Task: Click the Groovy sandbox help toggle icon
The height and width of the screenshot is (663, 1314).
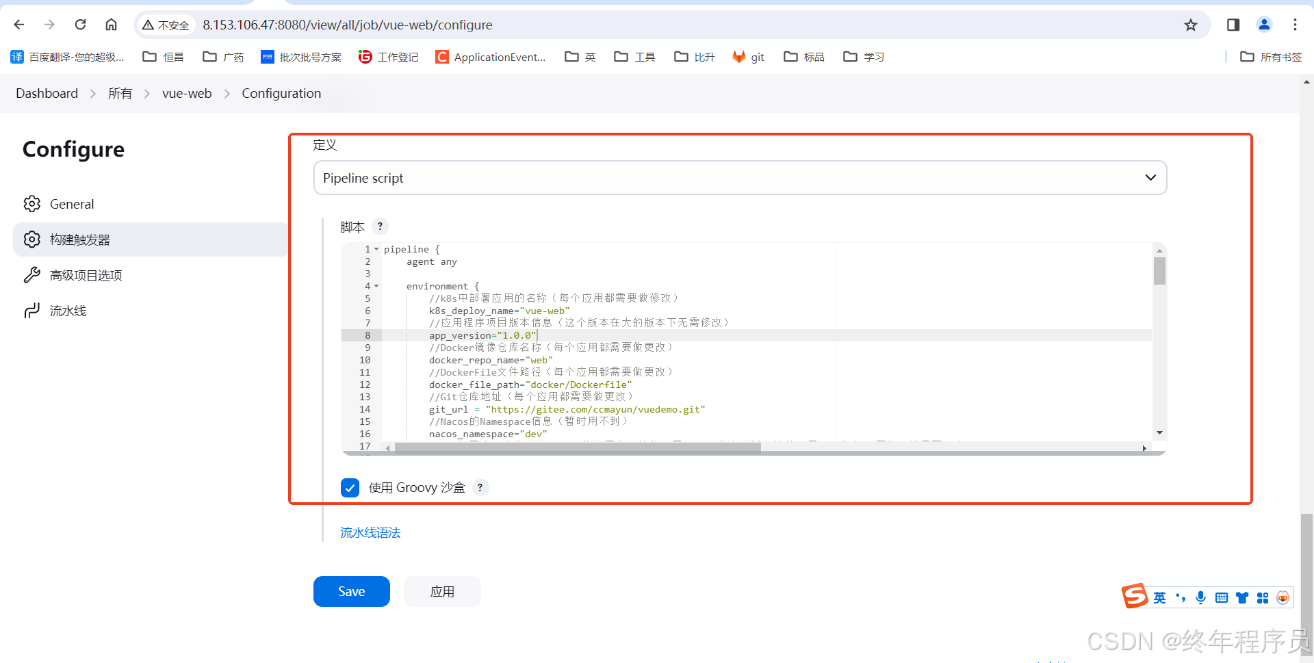Action: (x=480, y=487)
